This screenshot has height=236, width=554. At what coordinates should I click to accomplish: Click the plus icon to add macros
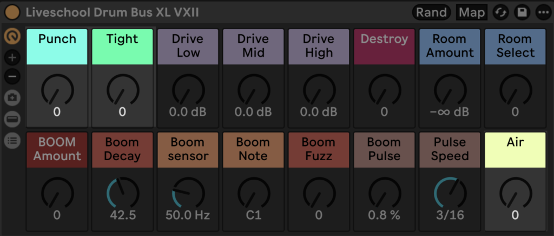point(12,57)
